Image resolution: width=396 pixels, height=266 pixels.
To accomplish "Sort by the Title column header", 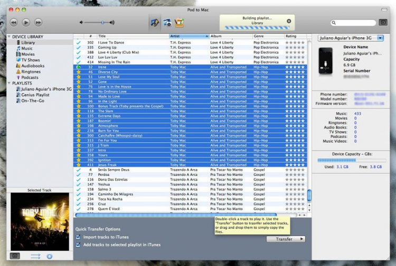I will (x=133, y=36).
